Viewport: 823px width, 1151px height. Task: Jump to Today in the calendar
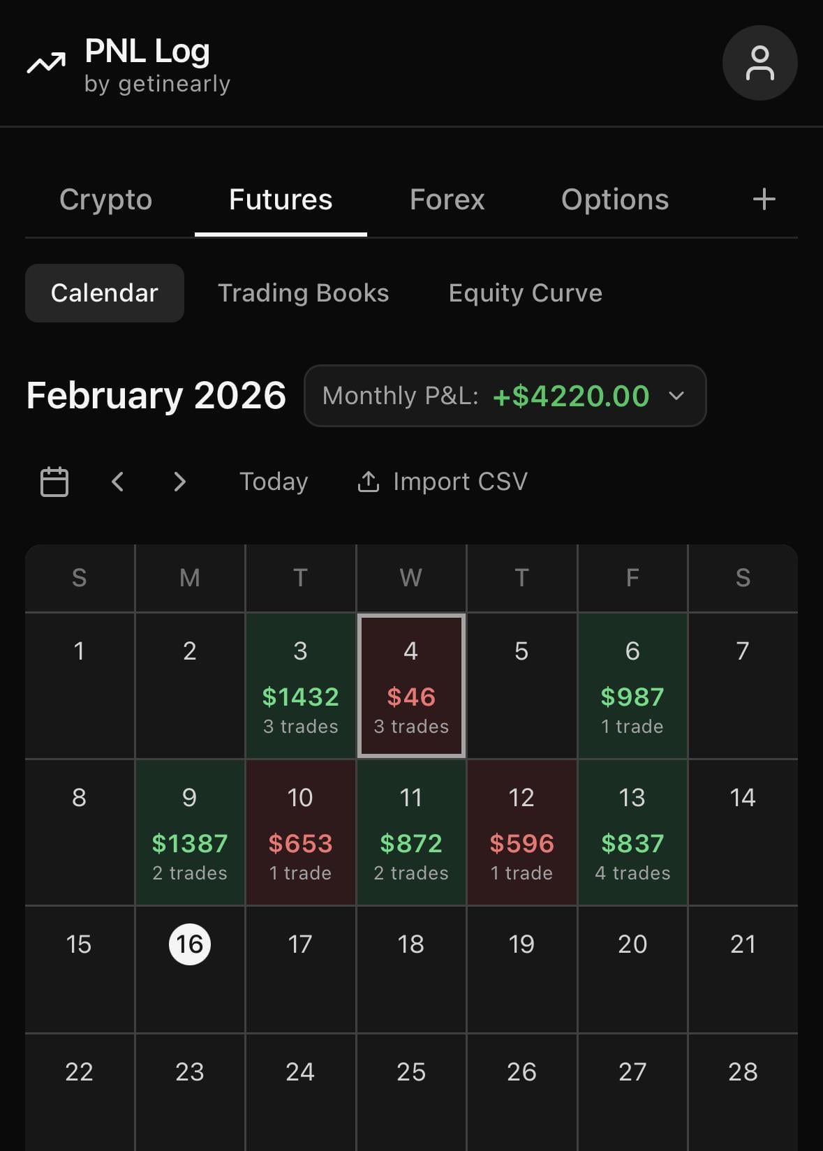274,482
